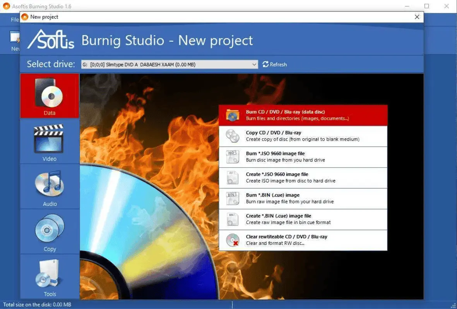Click the New project dialog title icon
457x309 pixels.
[25, 17]
